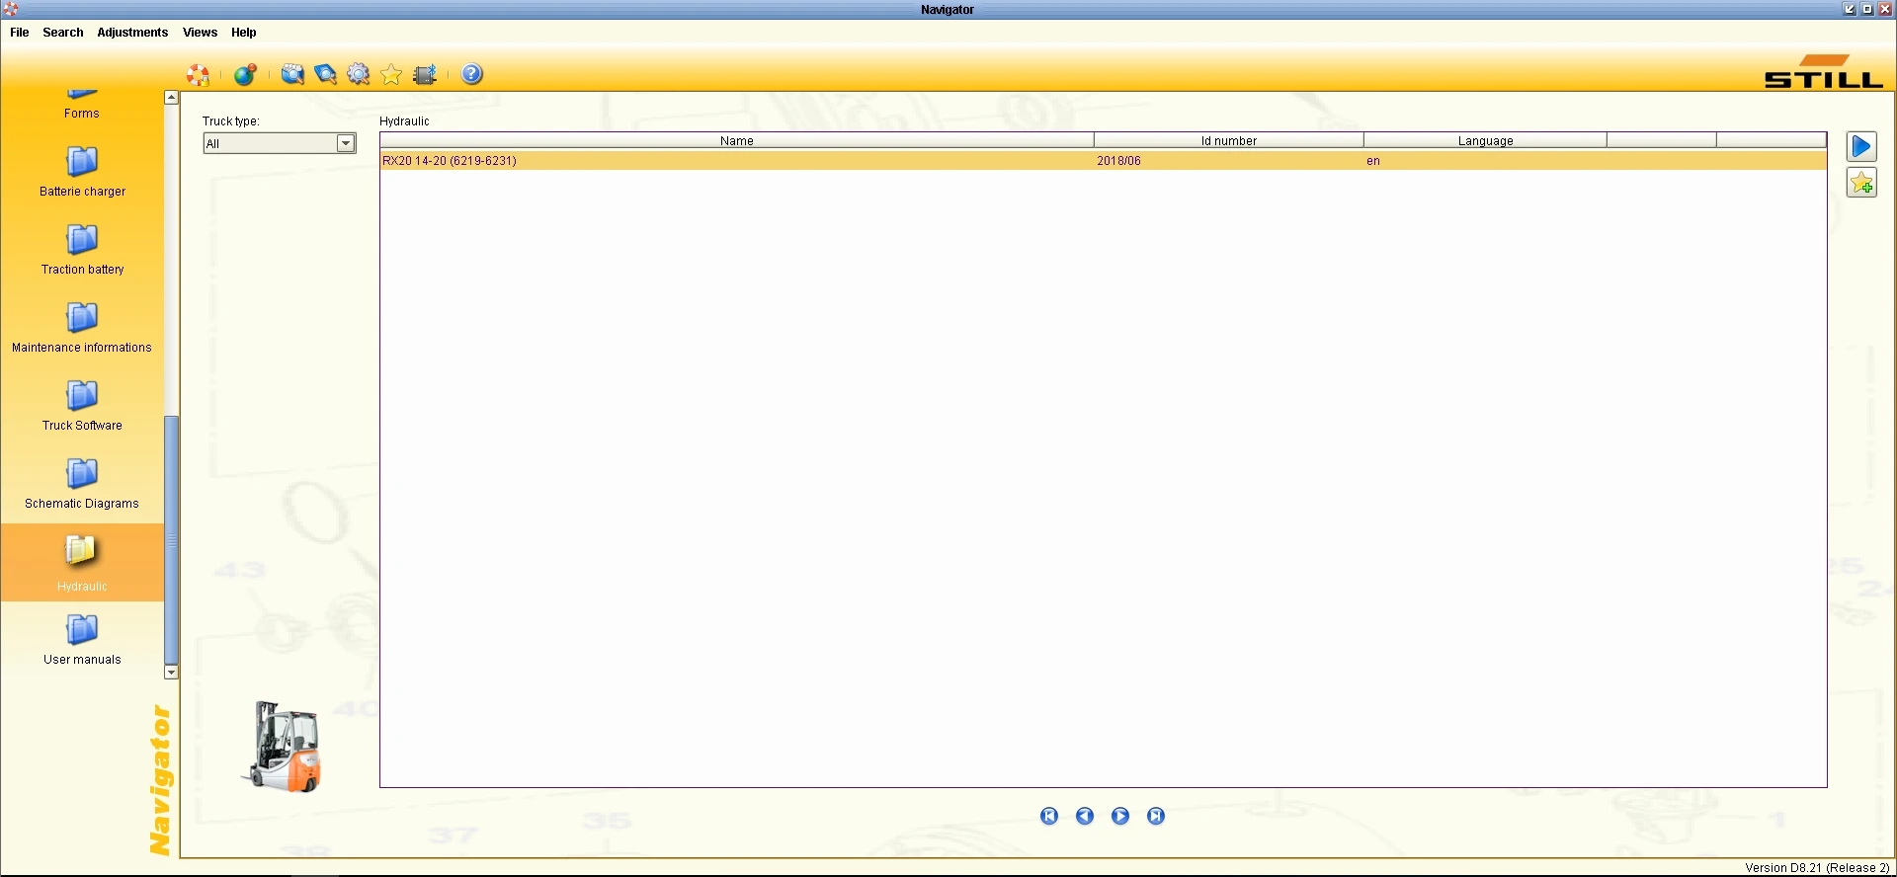Sort by the Id number column header
This screenshot has width=1897, height=877.
1229,141
